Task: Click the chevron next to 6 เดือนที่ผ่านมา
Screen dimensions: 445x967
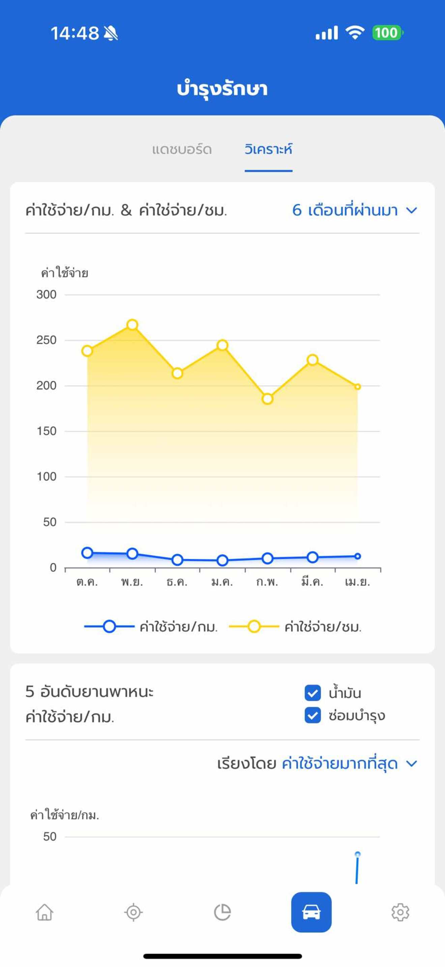Action: [412, 211]
